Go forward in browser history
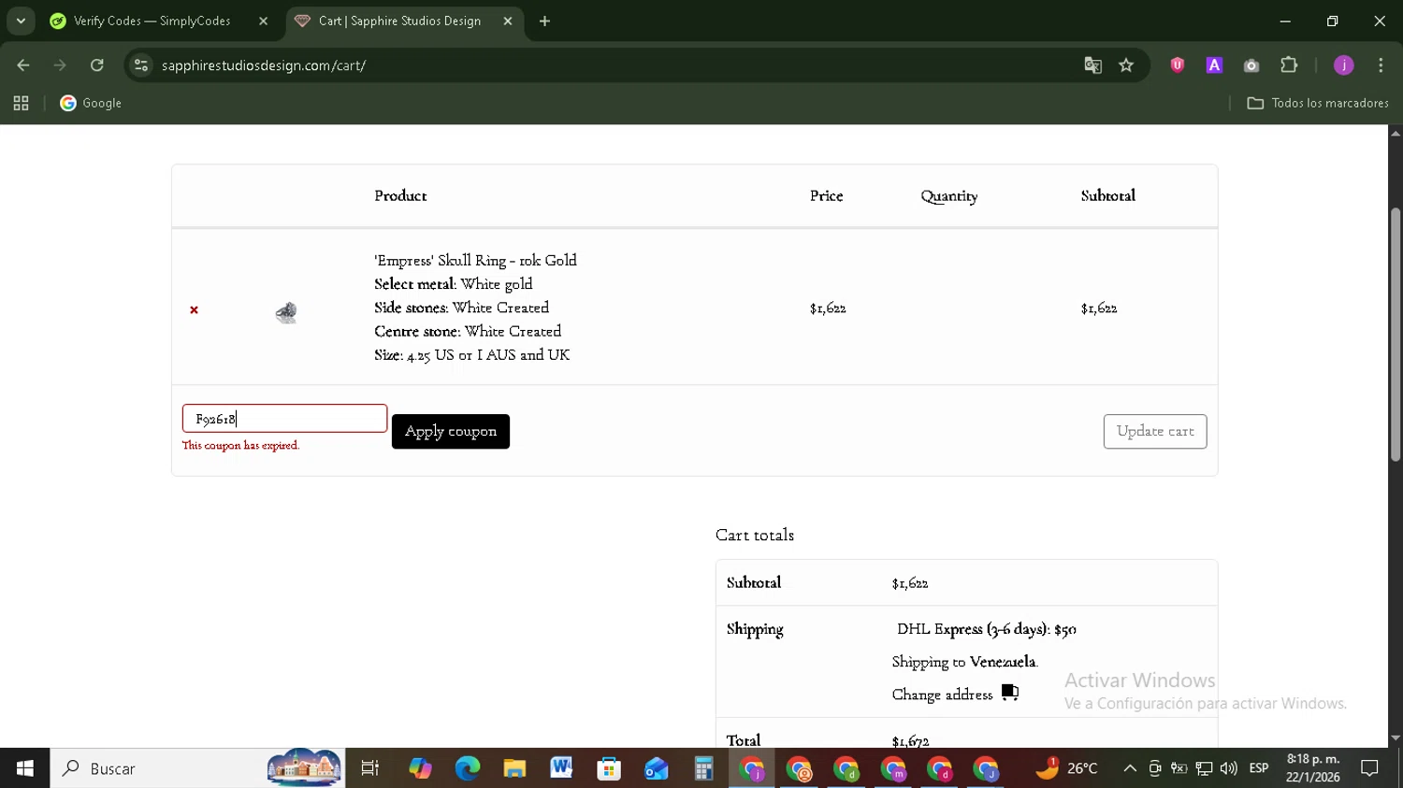This screenshot has width=1403, height=788. pos(60,65)
